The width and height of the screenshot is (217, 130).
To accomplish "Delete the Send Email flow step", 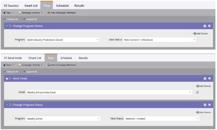I will [x=209, y=78].
